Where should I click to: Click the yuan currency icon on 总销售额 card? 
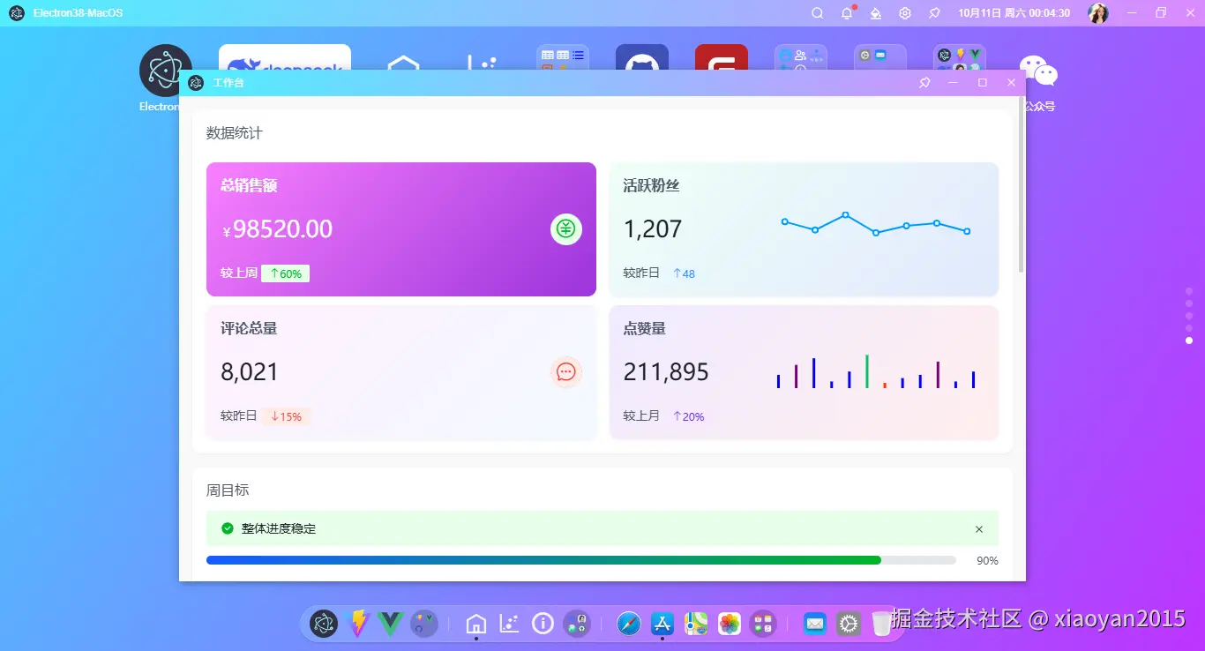(x=565, y=228)
